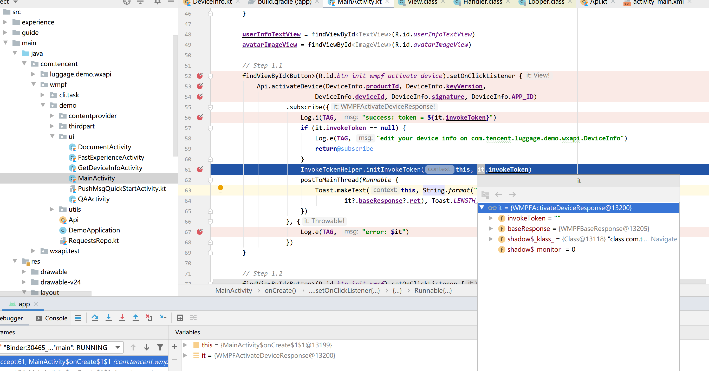709x371 pixels.
Task: Toggle breakpoint on line 56
Action: (x=200, y=118)
